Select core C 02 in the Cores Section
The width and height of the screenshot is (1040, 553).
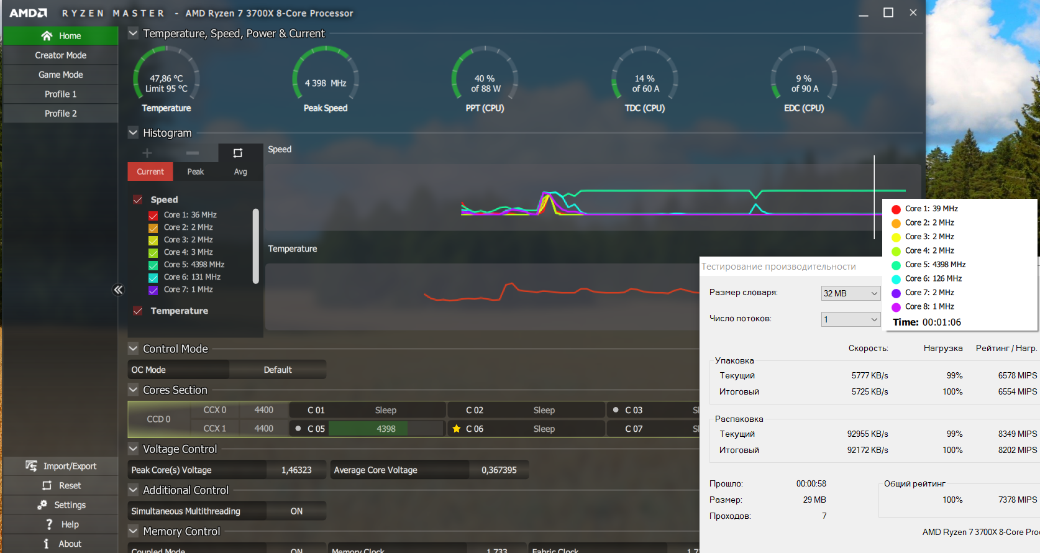click(526, 410)
